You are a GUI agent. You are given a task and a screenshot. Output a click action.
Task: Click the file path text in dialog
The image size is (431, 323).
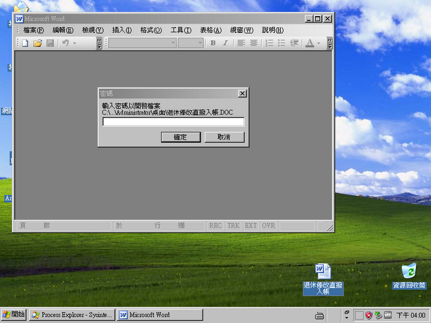pyautogui.click(x=168, y=112)
